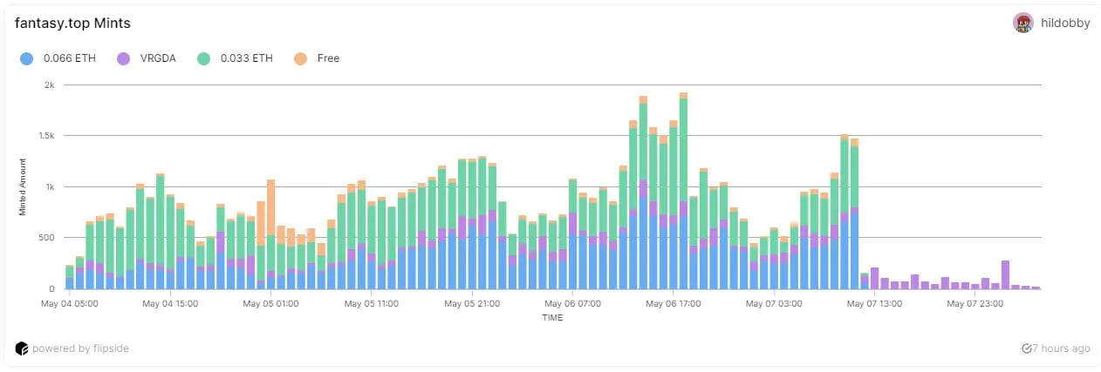Viewport: 1101px width, 372px height.
Task: Hide the VRGDA series via its label
Action: coord(160,58)
